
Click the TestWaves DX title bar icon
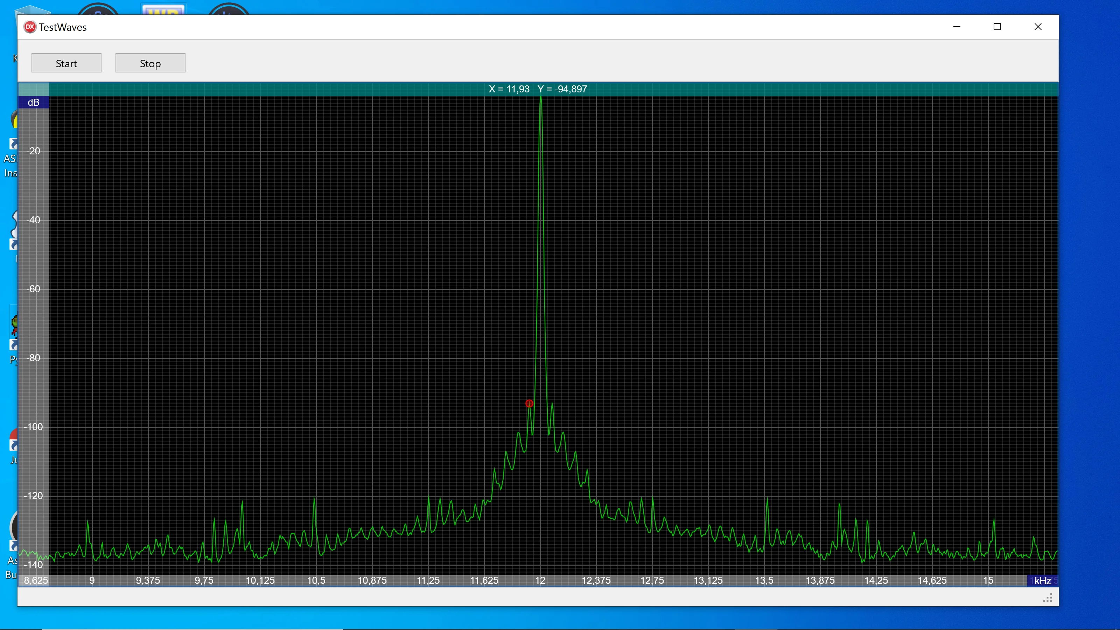[29, 27]
